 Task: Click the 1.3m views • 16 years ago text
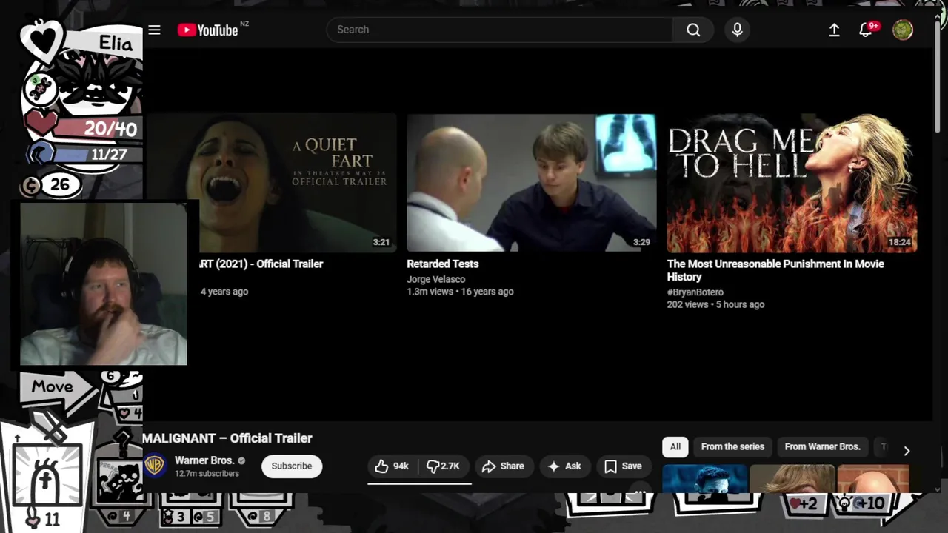[x=460, y=292]
